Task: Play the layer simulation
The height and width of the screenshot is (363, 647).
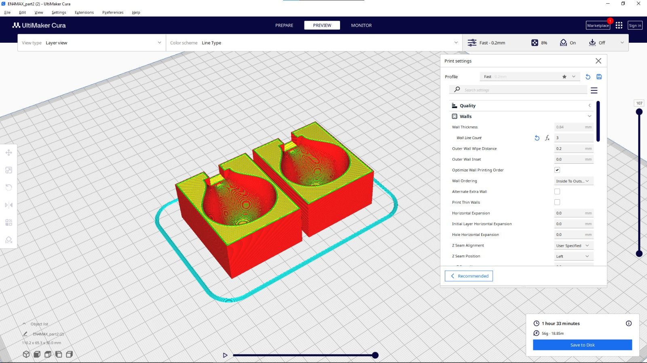Action: tap(225, 355)
